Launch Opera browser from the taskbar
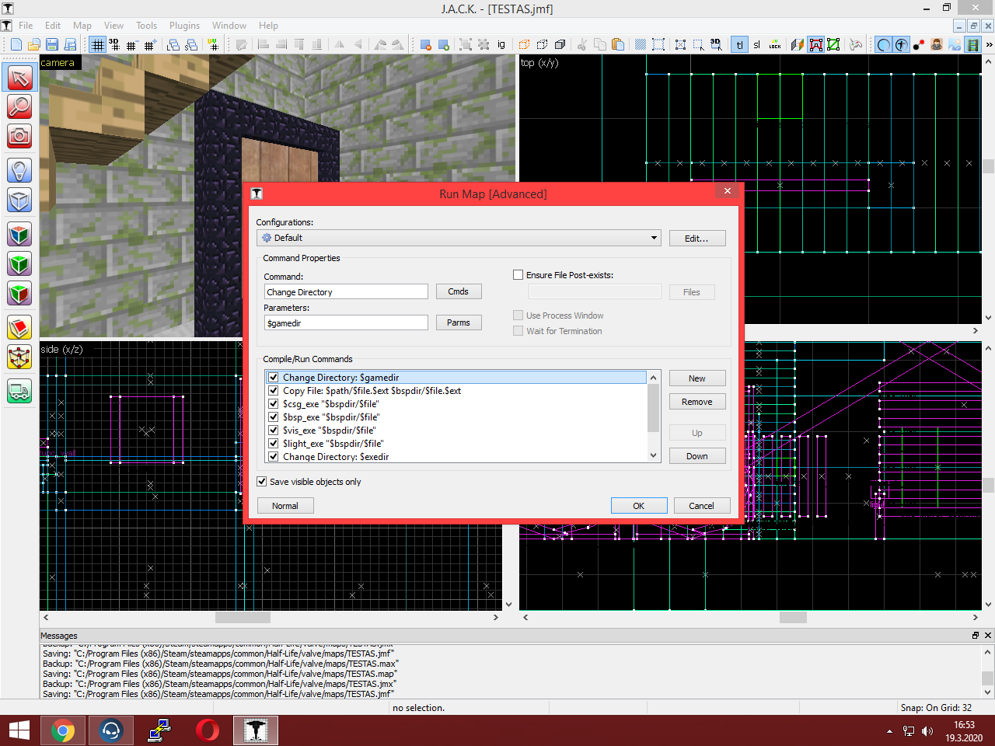Image resolution: width=995 pixels, height=746 pixels. [x=208, y=730]
